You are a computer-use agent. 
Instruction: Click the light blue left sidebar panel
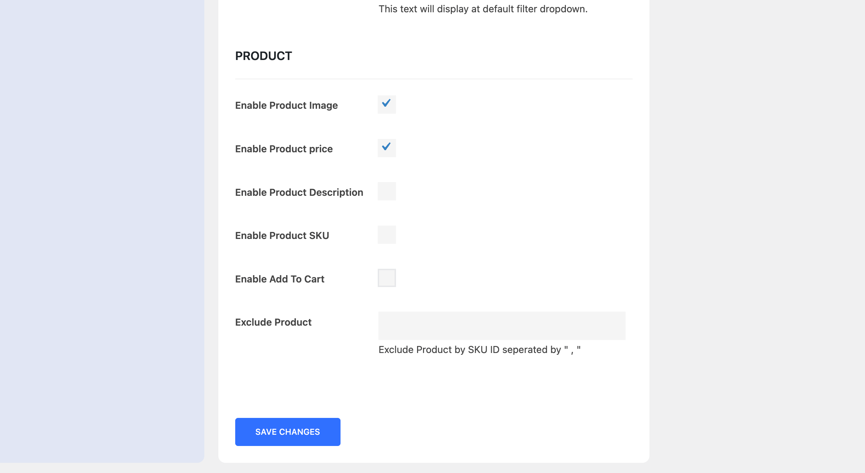coord(102,228)
